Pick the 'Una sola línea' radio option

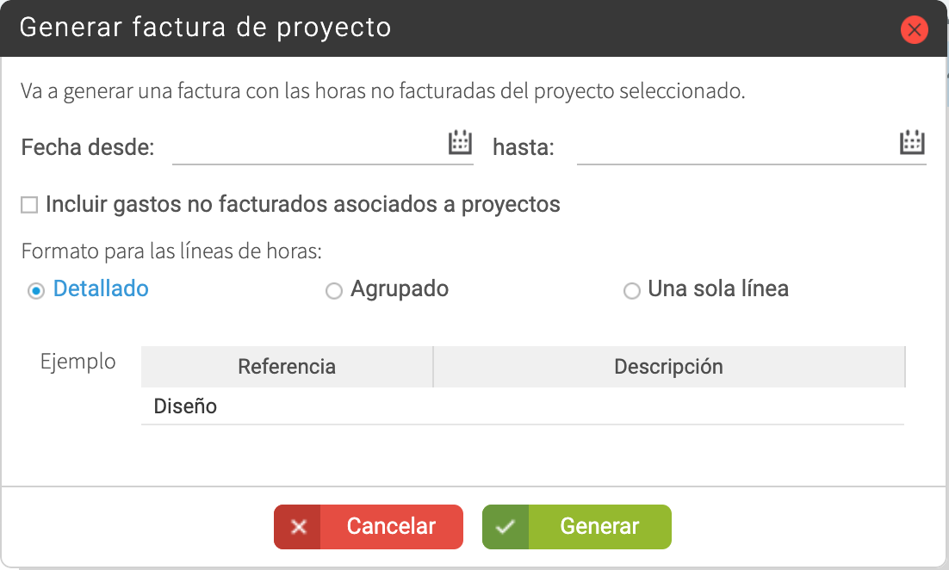tap(631, 291)
